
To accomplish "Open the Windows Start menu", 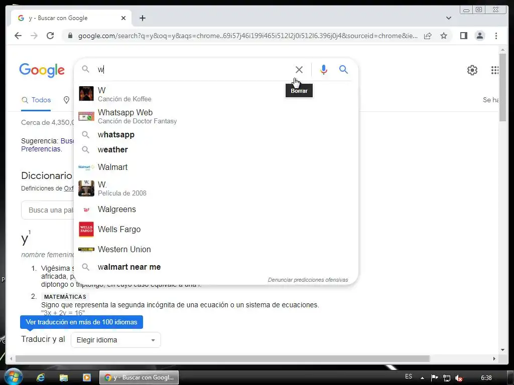I will [x=14, y=377].
